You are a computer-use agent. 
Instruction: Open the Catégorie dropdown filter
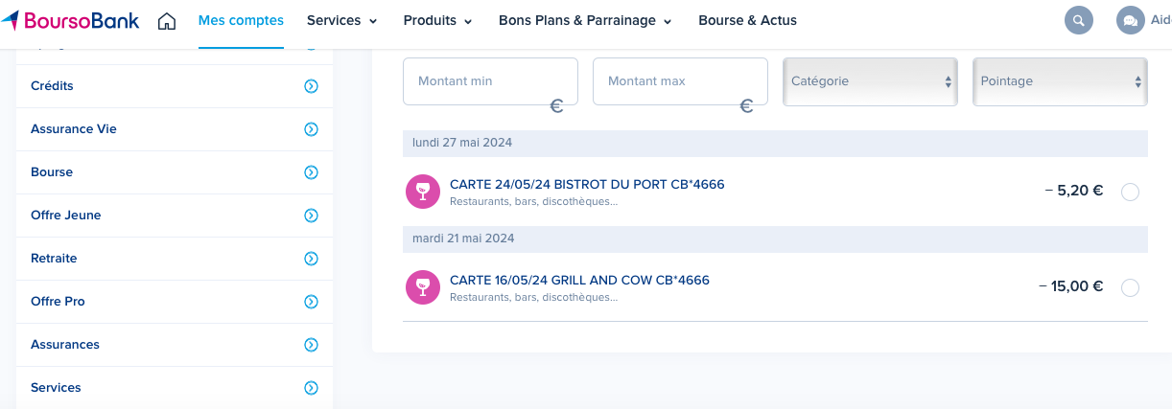point(870,81)
